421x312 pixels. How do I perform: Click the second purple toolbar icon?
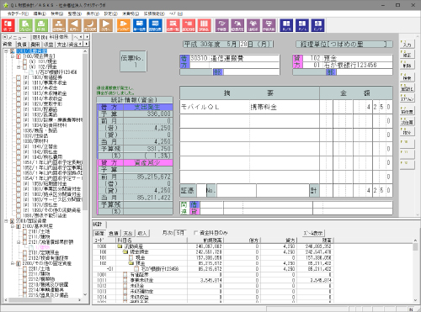[237, 25]
